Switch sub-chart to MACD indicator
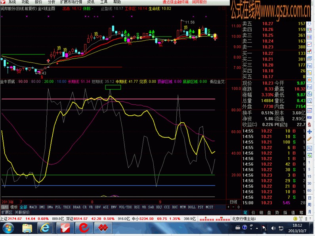The image size is (315, 236). pyautogui.click(x=33, y=207)
